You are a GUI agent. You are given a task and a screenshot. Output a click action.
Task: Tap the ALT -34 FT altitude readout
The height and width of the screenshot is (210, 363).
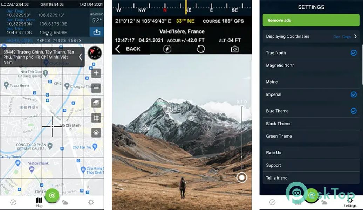pyautogui.click(x=230, y=41)
